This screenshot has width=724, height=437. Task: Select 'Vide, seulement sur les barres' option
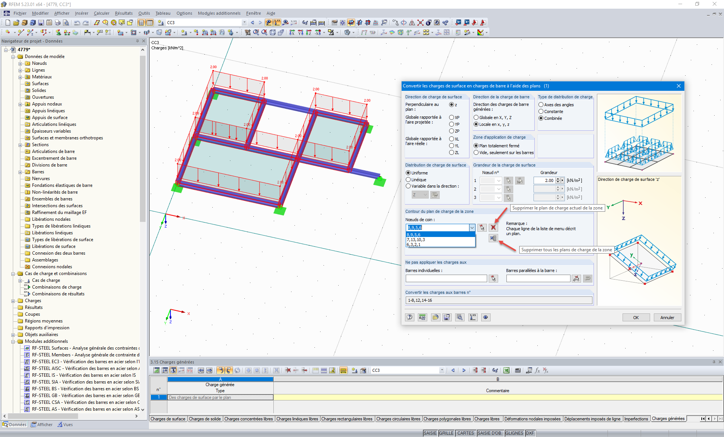(476, 153)
